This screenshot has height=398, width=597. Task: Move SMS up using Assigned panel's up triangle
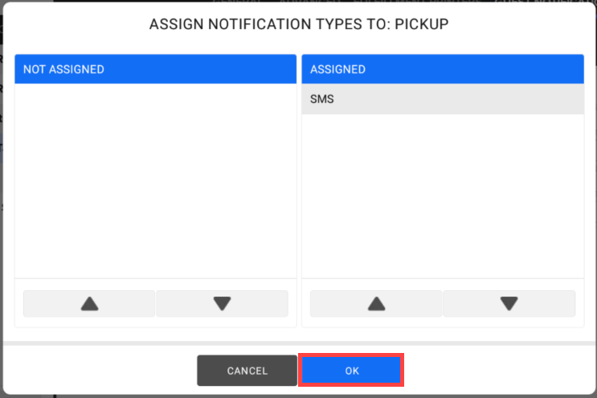point(376,304)
